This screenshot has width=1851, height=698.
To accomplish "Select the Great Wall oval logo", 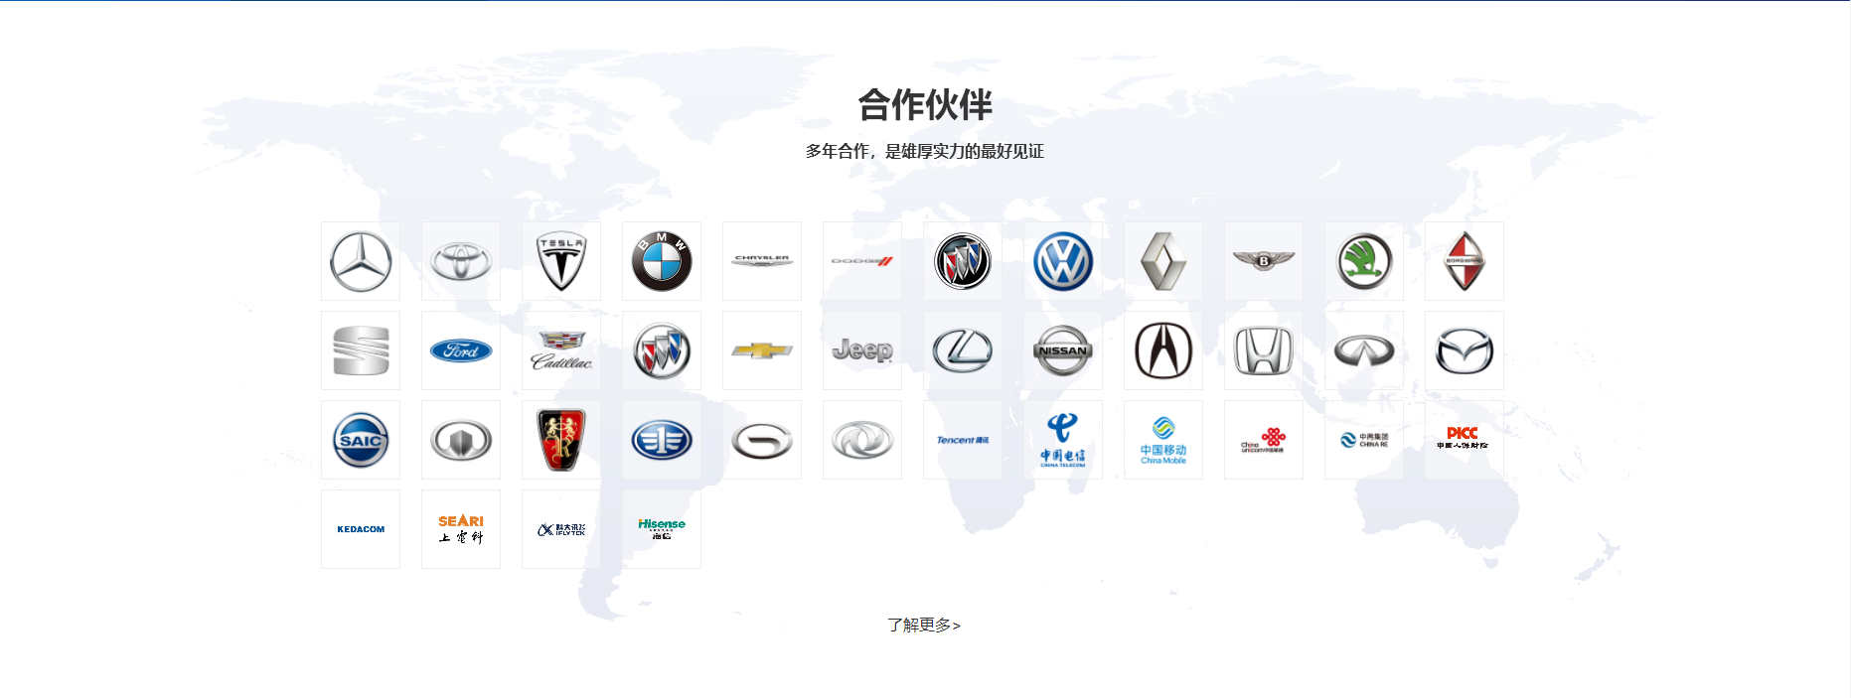I will (x=461, y=440).
